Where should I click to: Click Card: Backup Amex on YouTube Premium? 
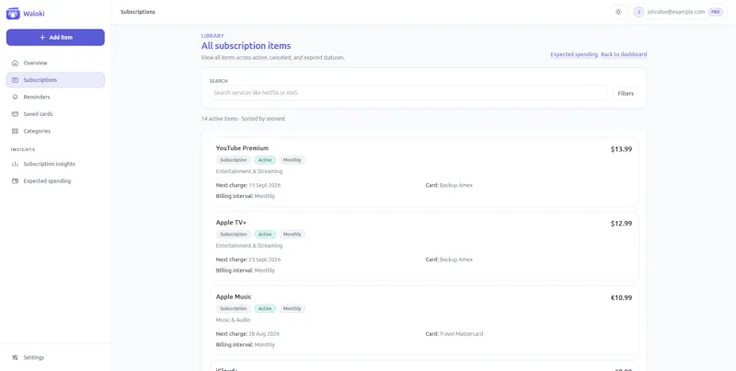pyautogui.click(x=449, y=186)
